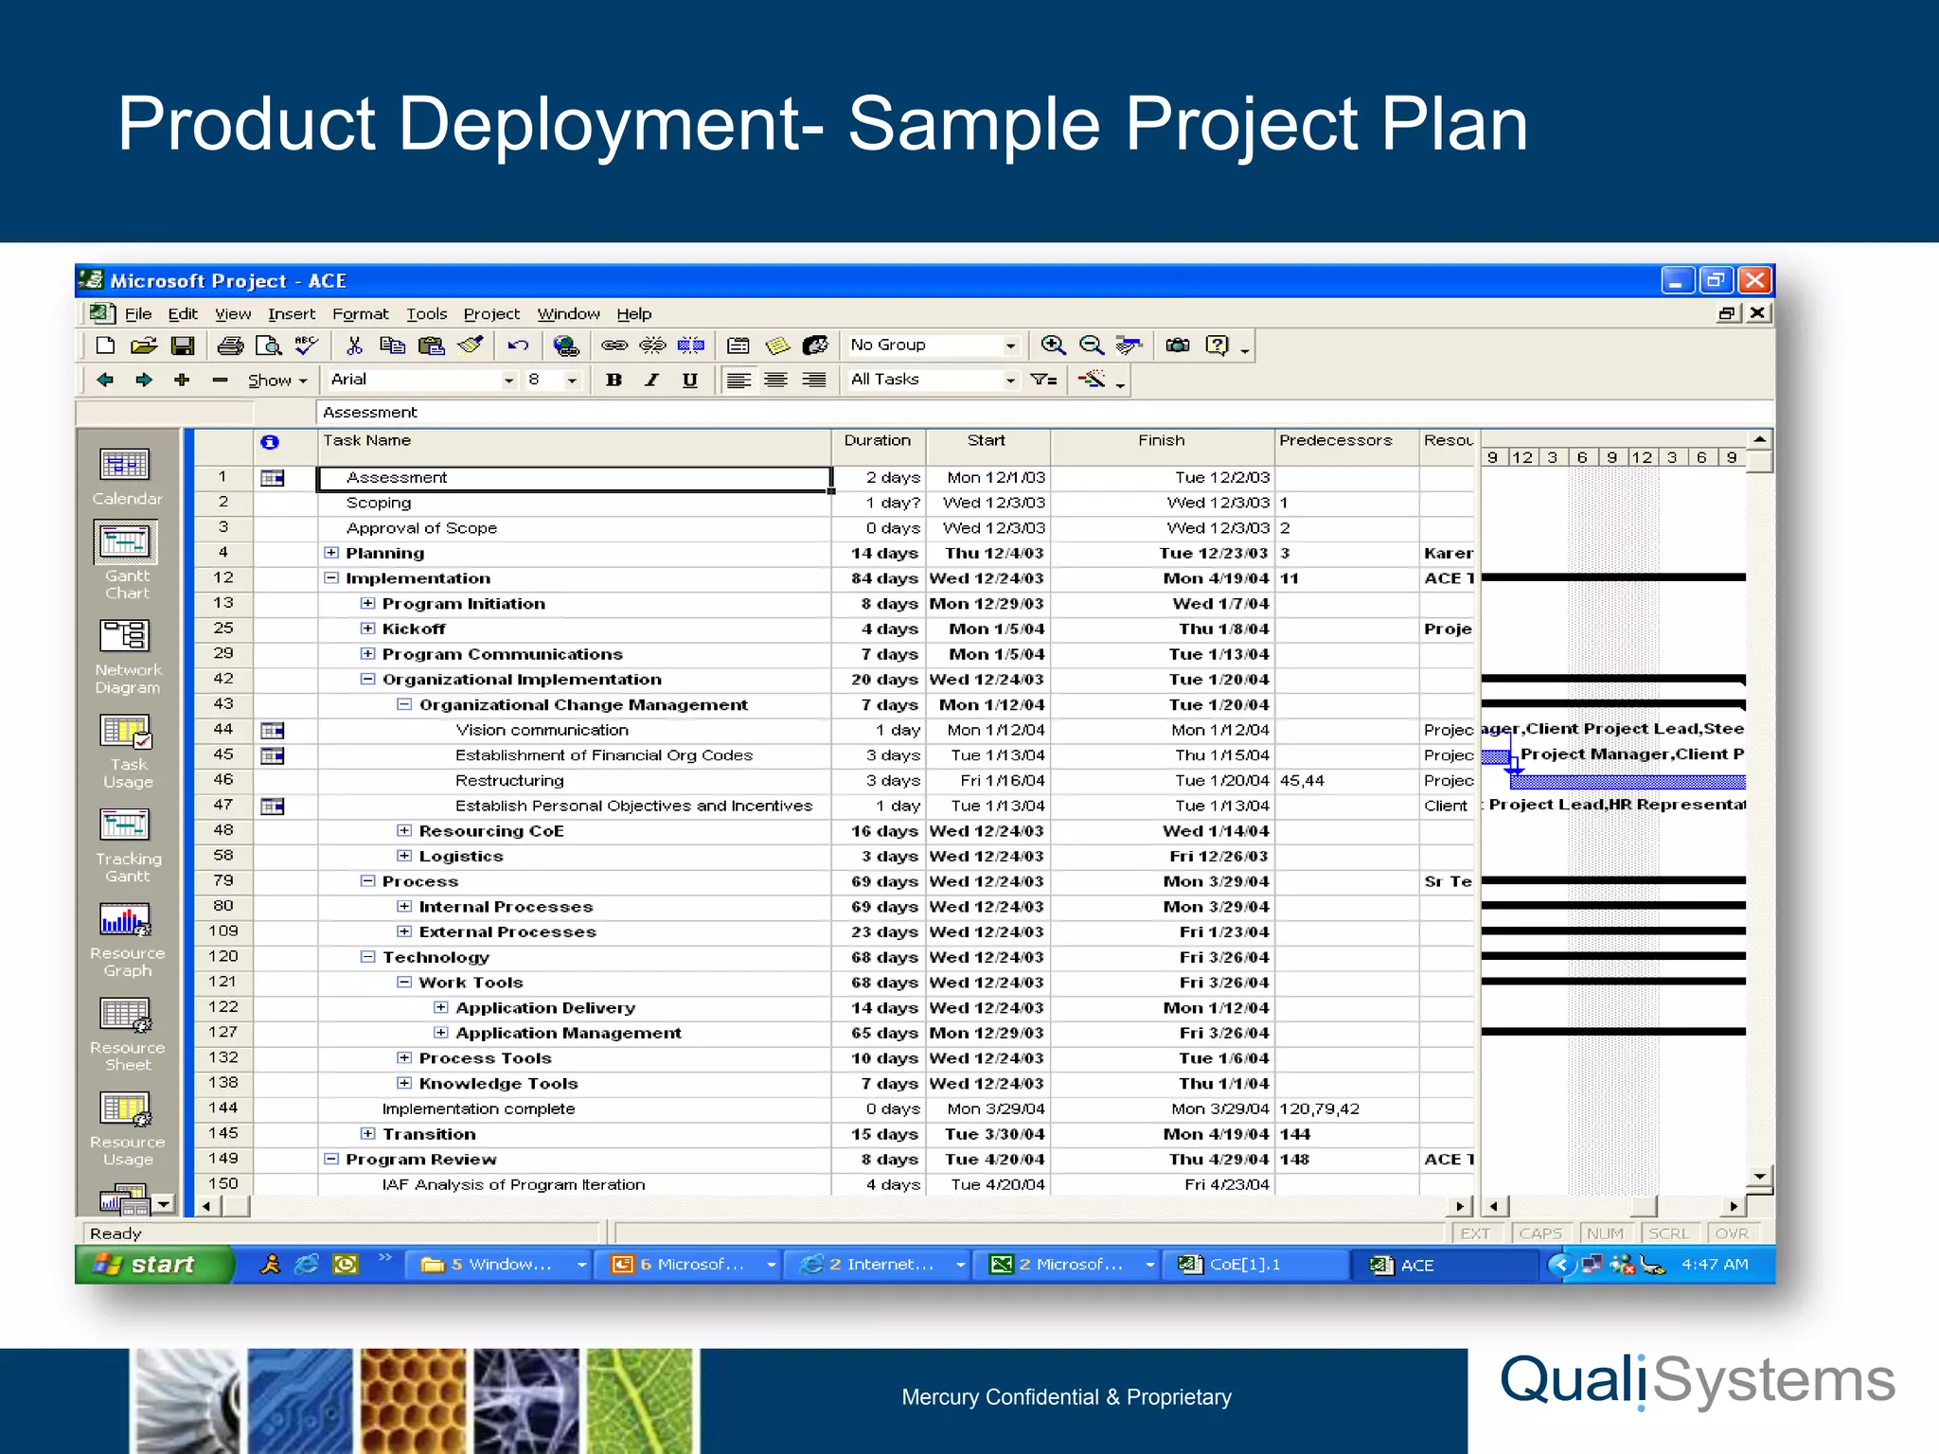Open the View menu
Image resolution: width=1939 pixels, height=1454 pixels.
click(x=233, y=313)
